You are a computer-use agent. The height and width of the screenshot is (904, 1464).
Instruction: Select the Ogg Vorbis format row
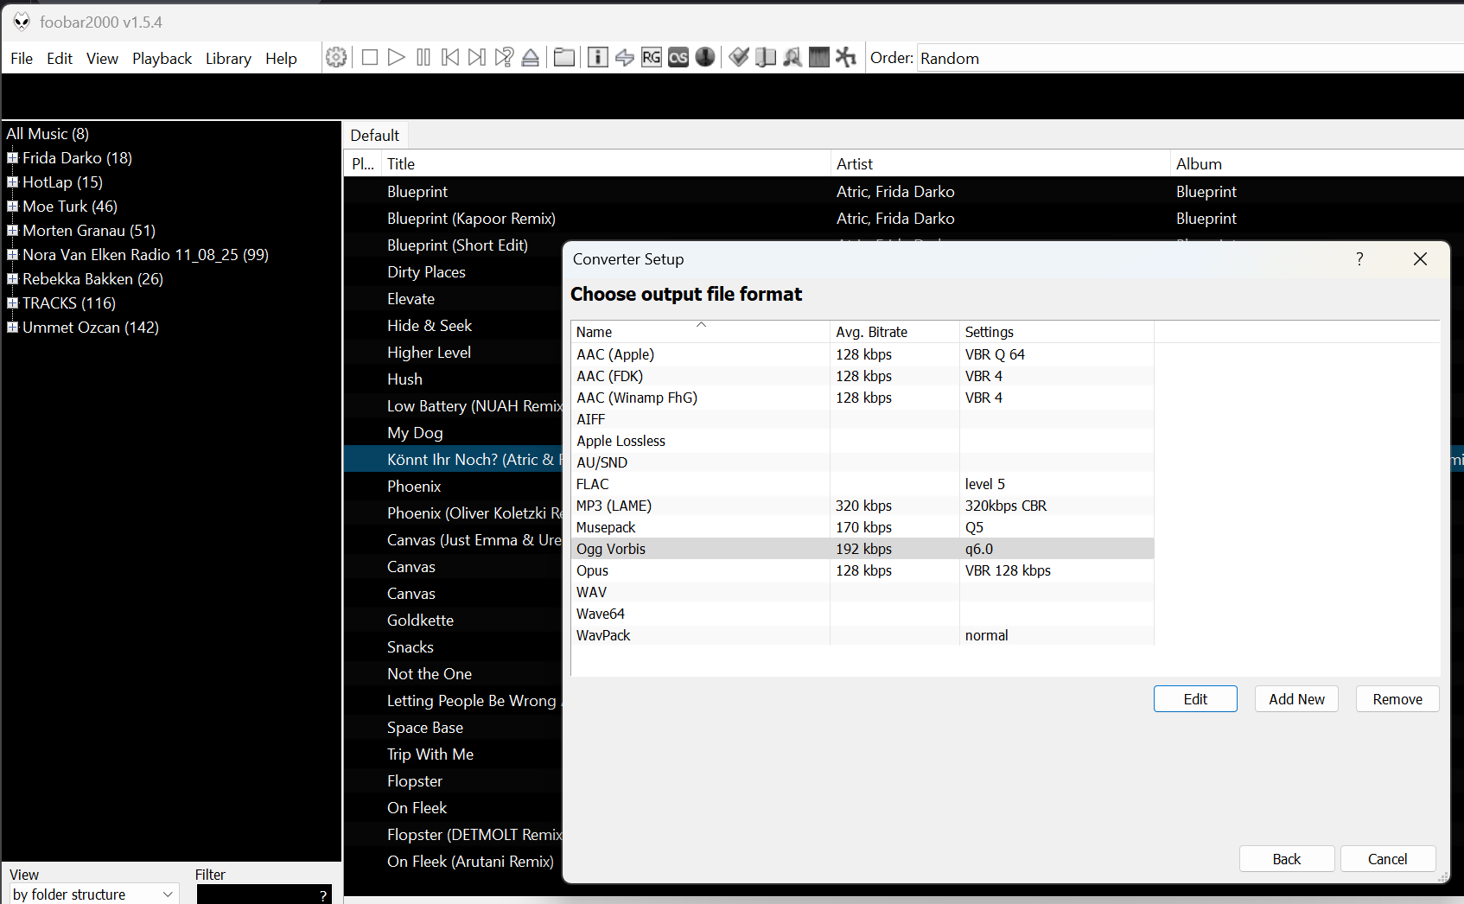862,549
